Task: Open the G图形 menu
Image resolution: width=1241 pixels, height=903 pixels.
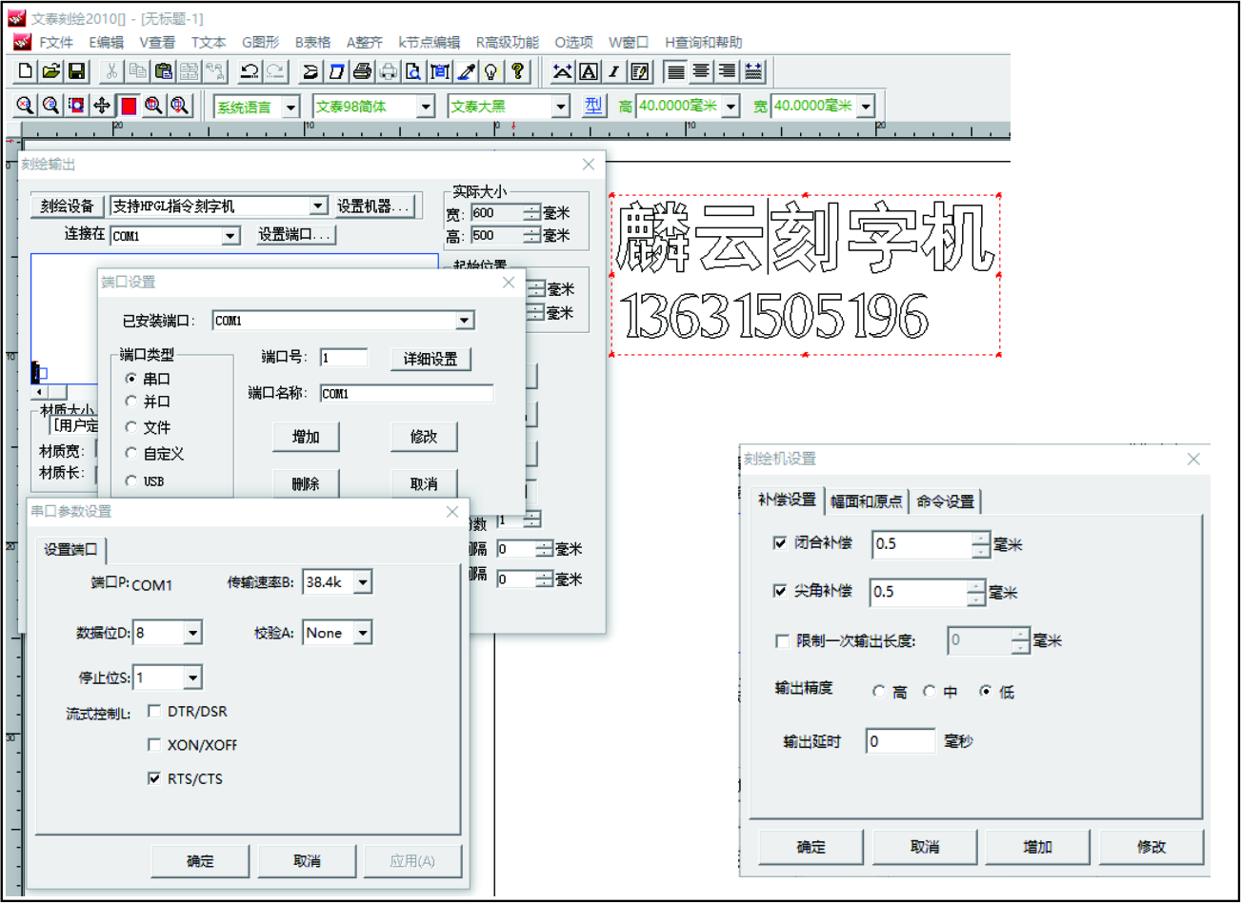Action: click(x=261, y=42)
